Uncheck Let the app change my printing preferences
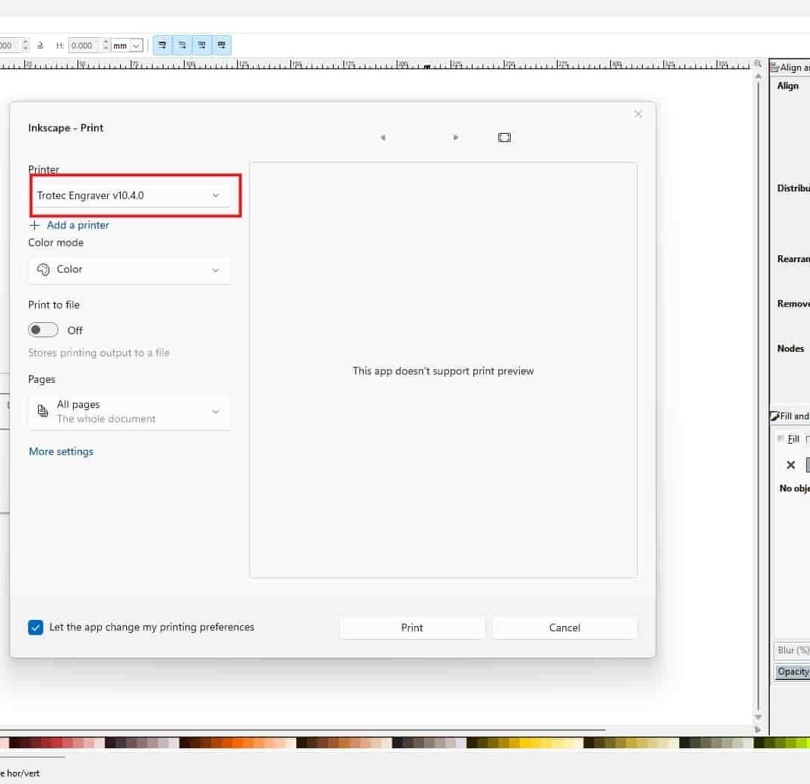This screenshot has width=810, height=784. 36,628
